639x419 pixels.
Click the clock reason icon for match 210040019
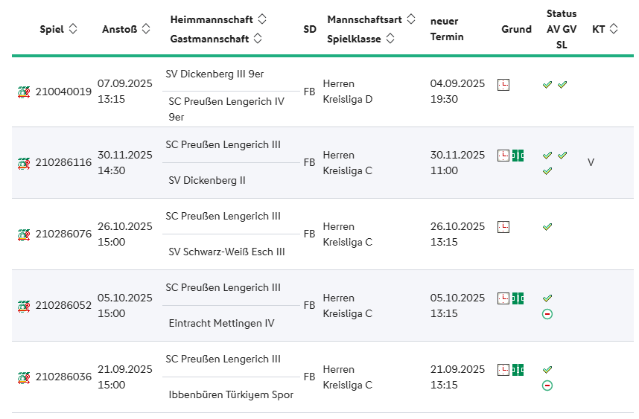[x=503, y=84]
